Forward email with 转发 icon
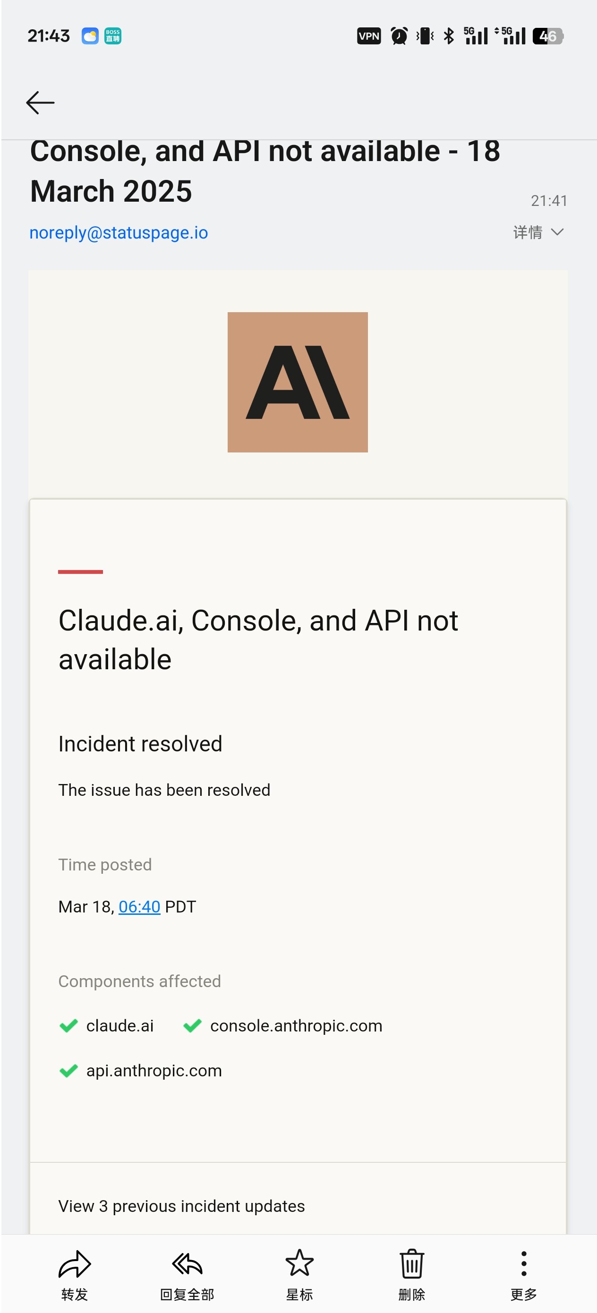 pos(75,1274)
